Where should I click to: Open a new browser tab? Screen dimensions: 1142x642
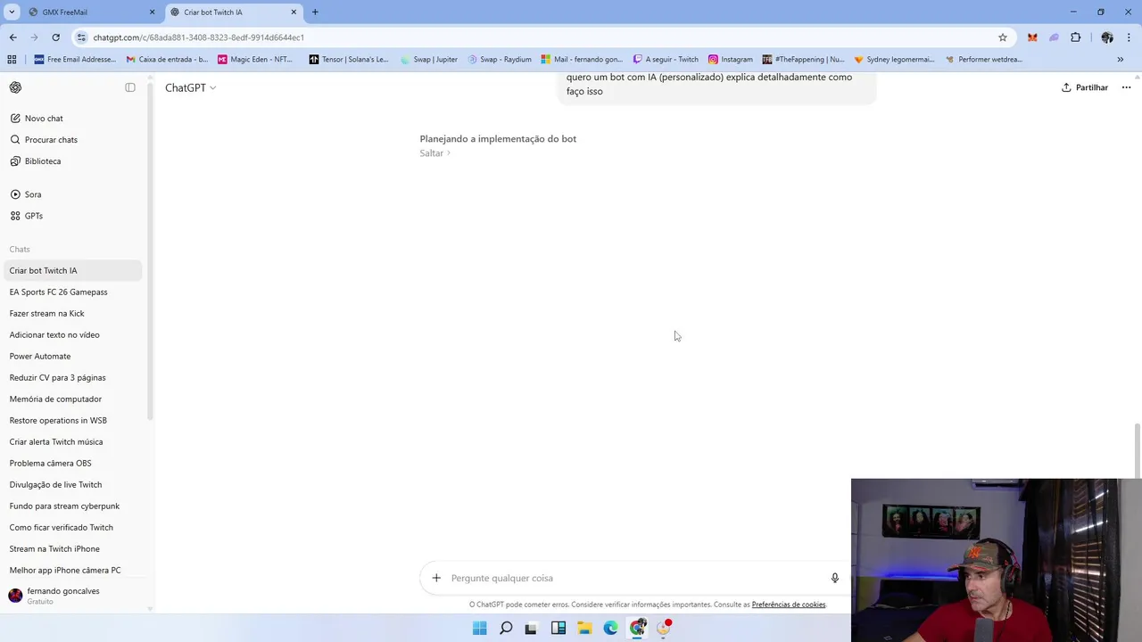click(x=315, y=12)
